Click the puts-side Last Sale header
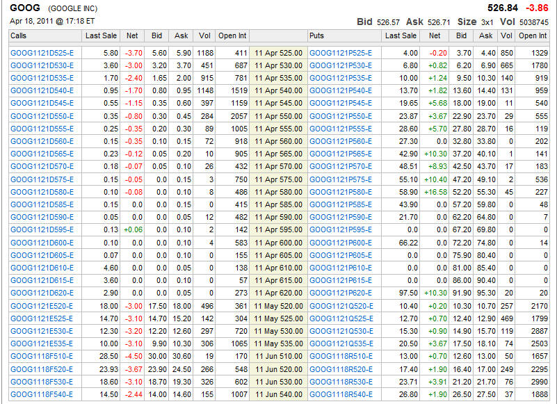Viewport: 557px width, 404px height. [x=401, y=35]
